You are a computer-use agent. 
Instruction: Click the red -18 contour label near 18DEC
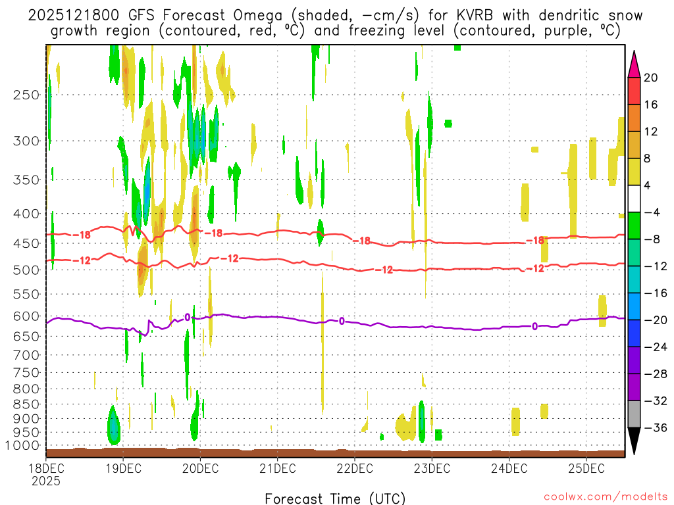pos(82,235)
